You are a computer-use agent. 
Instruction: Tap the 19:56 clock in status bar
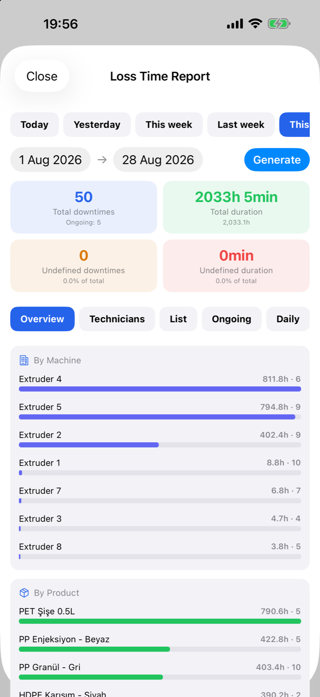tap(61, 24)
